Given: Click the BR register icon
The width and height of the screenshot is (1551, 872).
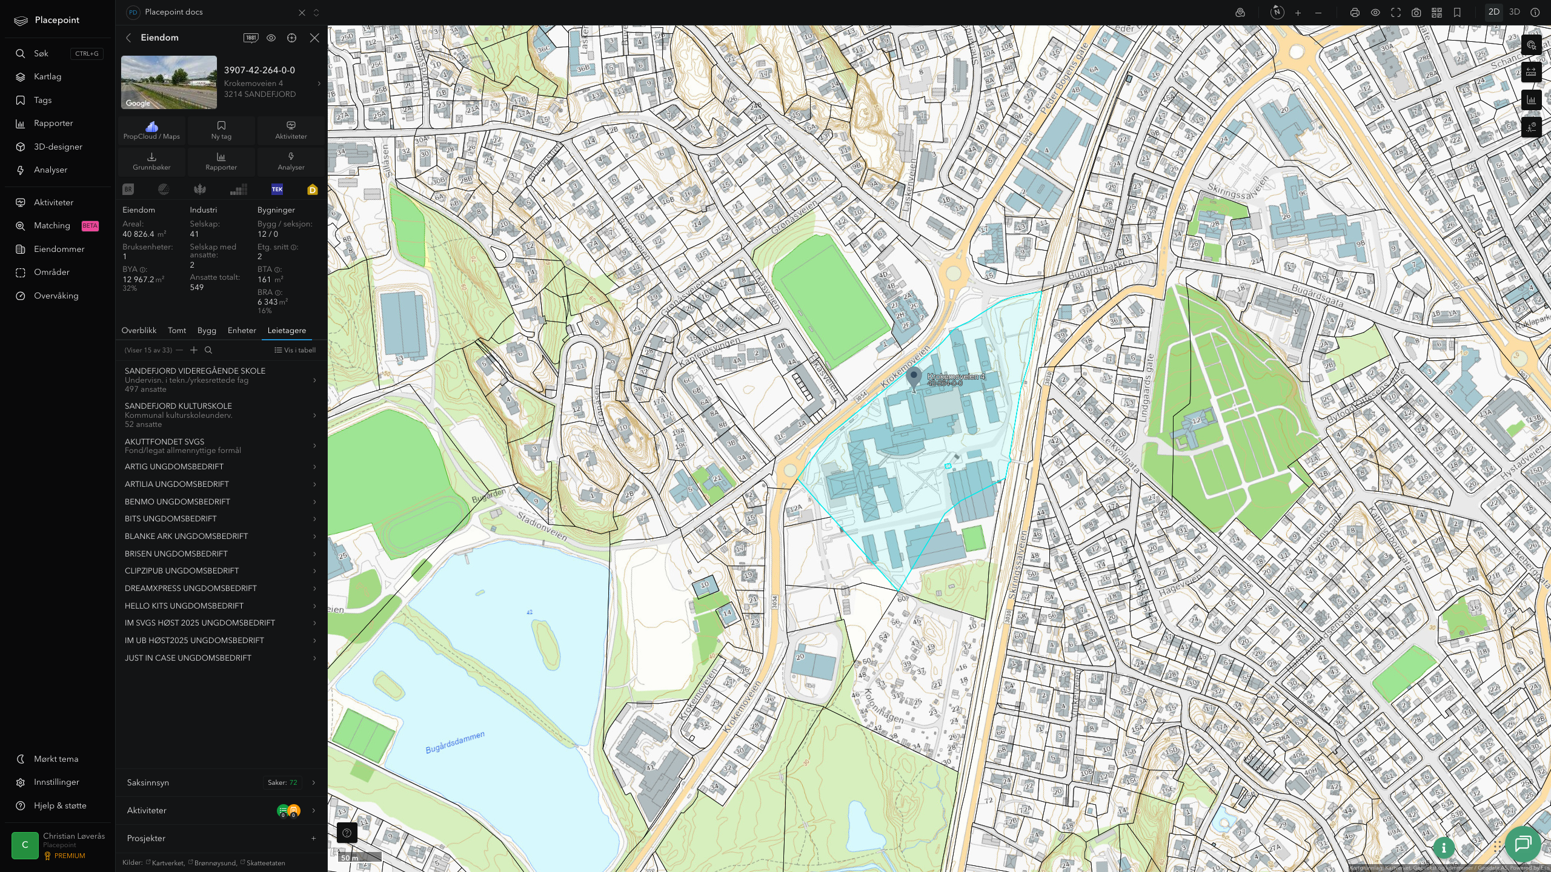Looking at the screenshot, I should (128, 190).
